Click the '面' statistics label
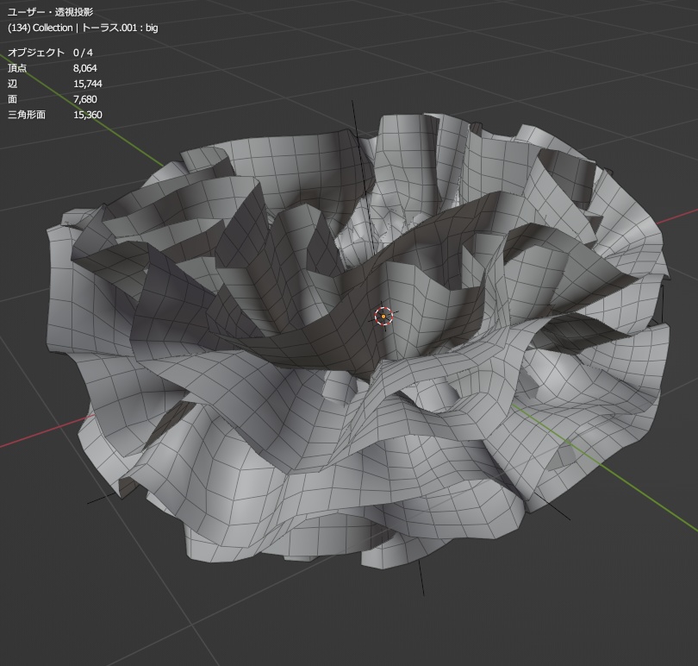Viewport: 698px width, 666px height. pos(12,99)
